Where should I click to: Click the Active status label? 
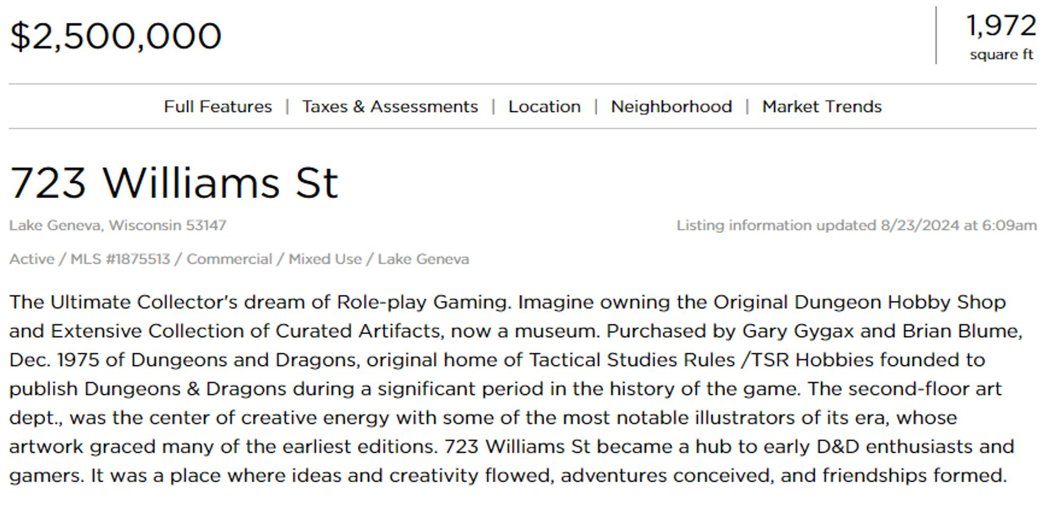[31, 259]
